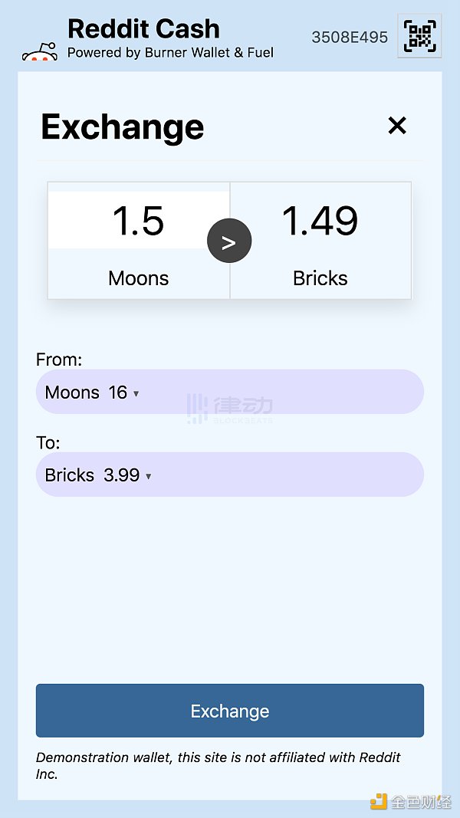The width and height of the screenshot is (460, 818).
Task: Expand the To Bricks dropdown arrow
Action: coord(149,476)
